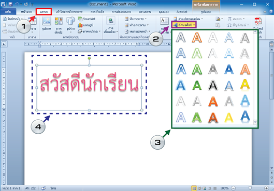This screenshot has height=191, width=274.
Task: Choose the black filled WordArt style
Action: pyautogui.click(x=213, y=86)
